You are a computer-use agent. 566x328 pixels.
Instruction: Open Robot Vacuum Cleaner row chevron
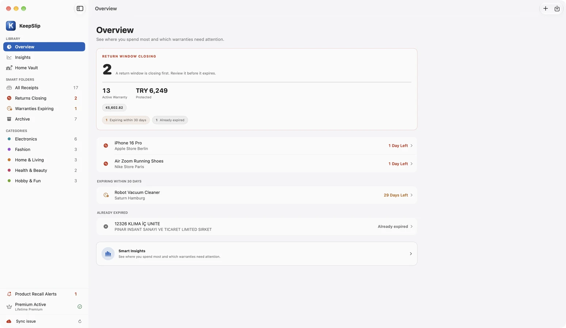(411, 195)
